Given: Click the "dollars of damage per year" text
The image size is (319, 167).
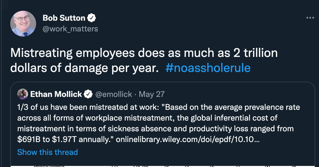Looking at the screenshot, I should pyautogui.click(x=84, y=68).
